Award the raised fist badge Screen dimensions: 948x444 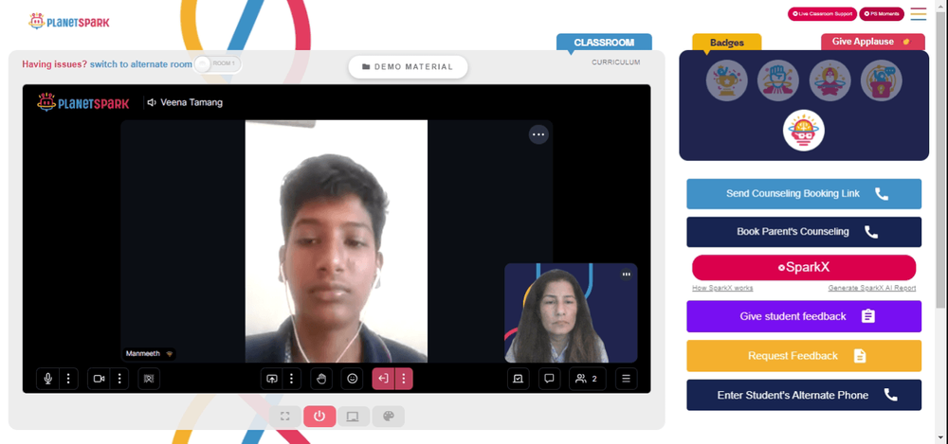tap(778, 80)
